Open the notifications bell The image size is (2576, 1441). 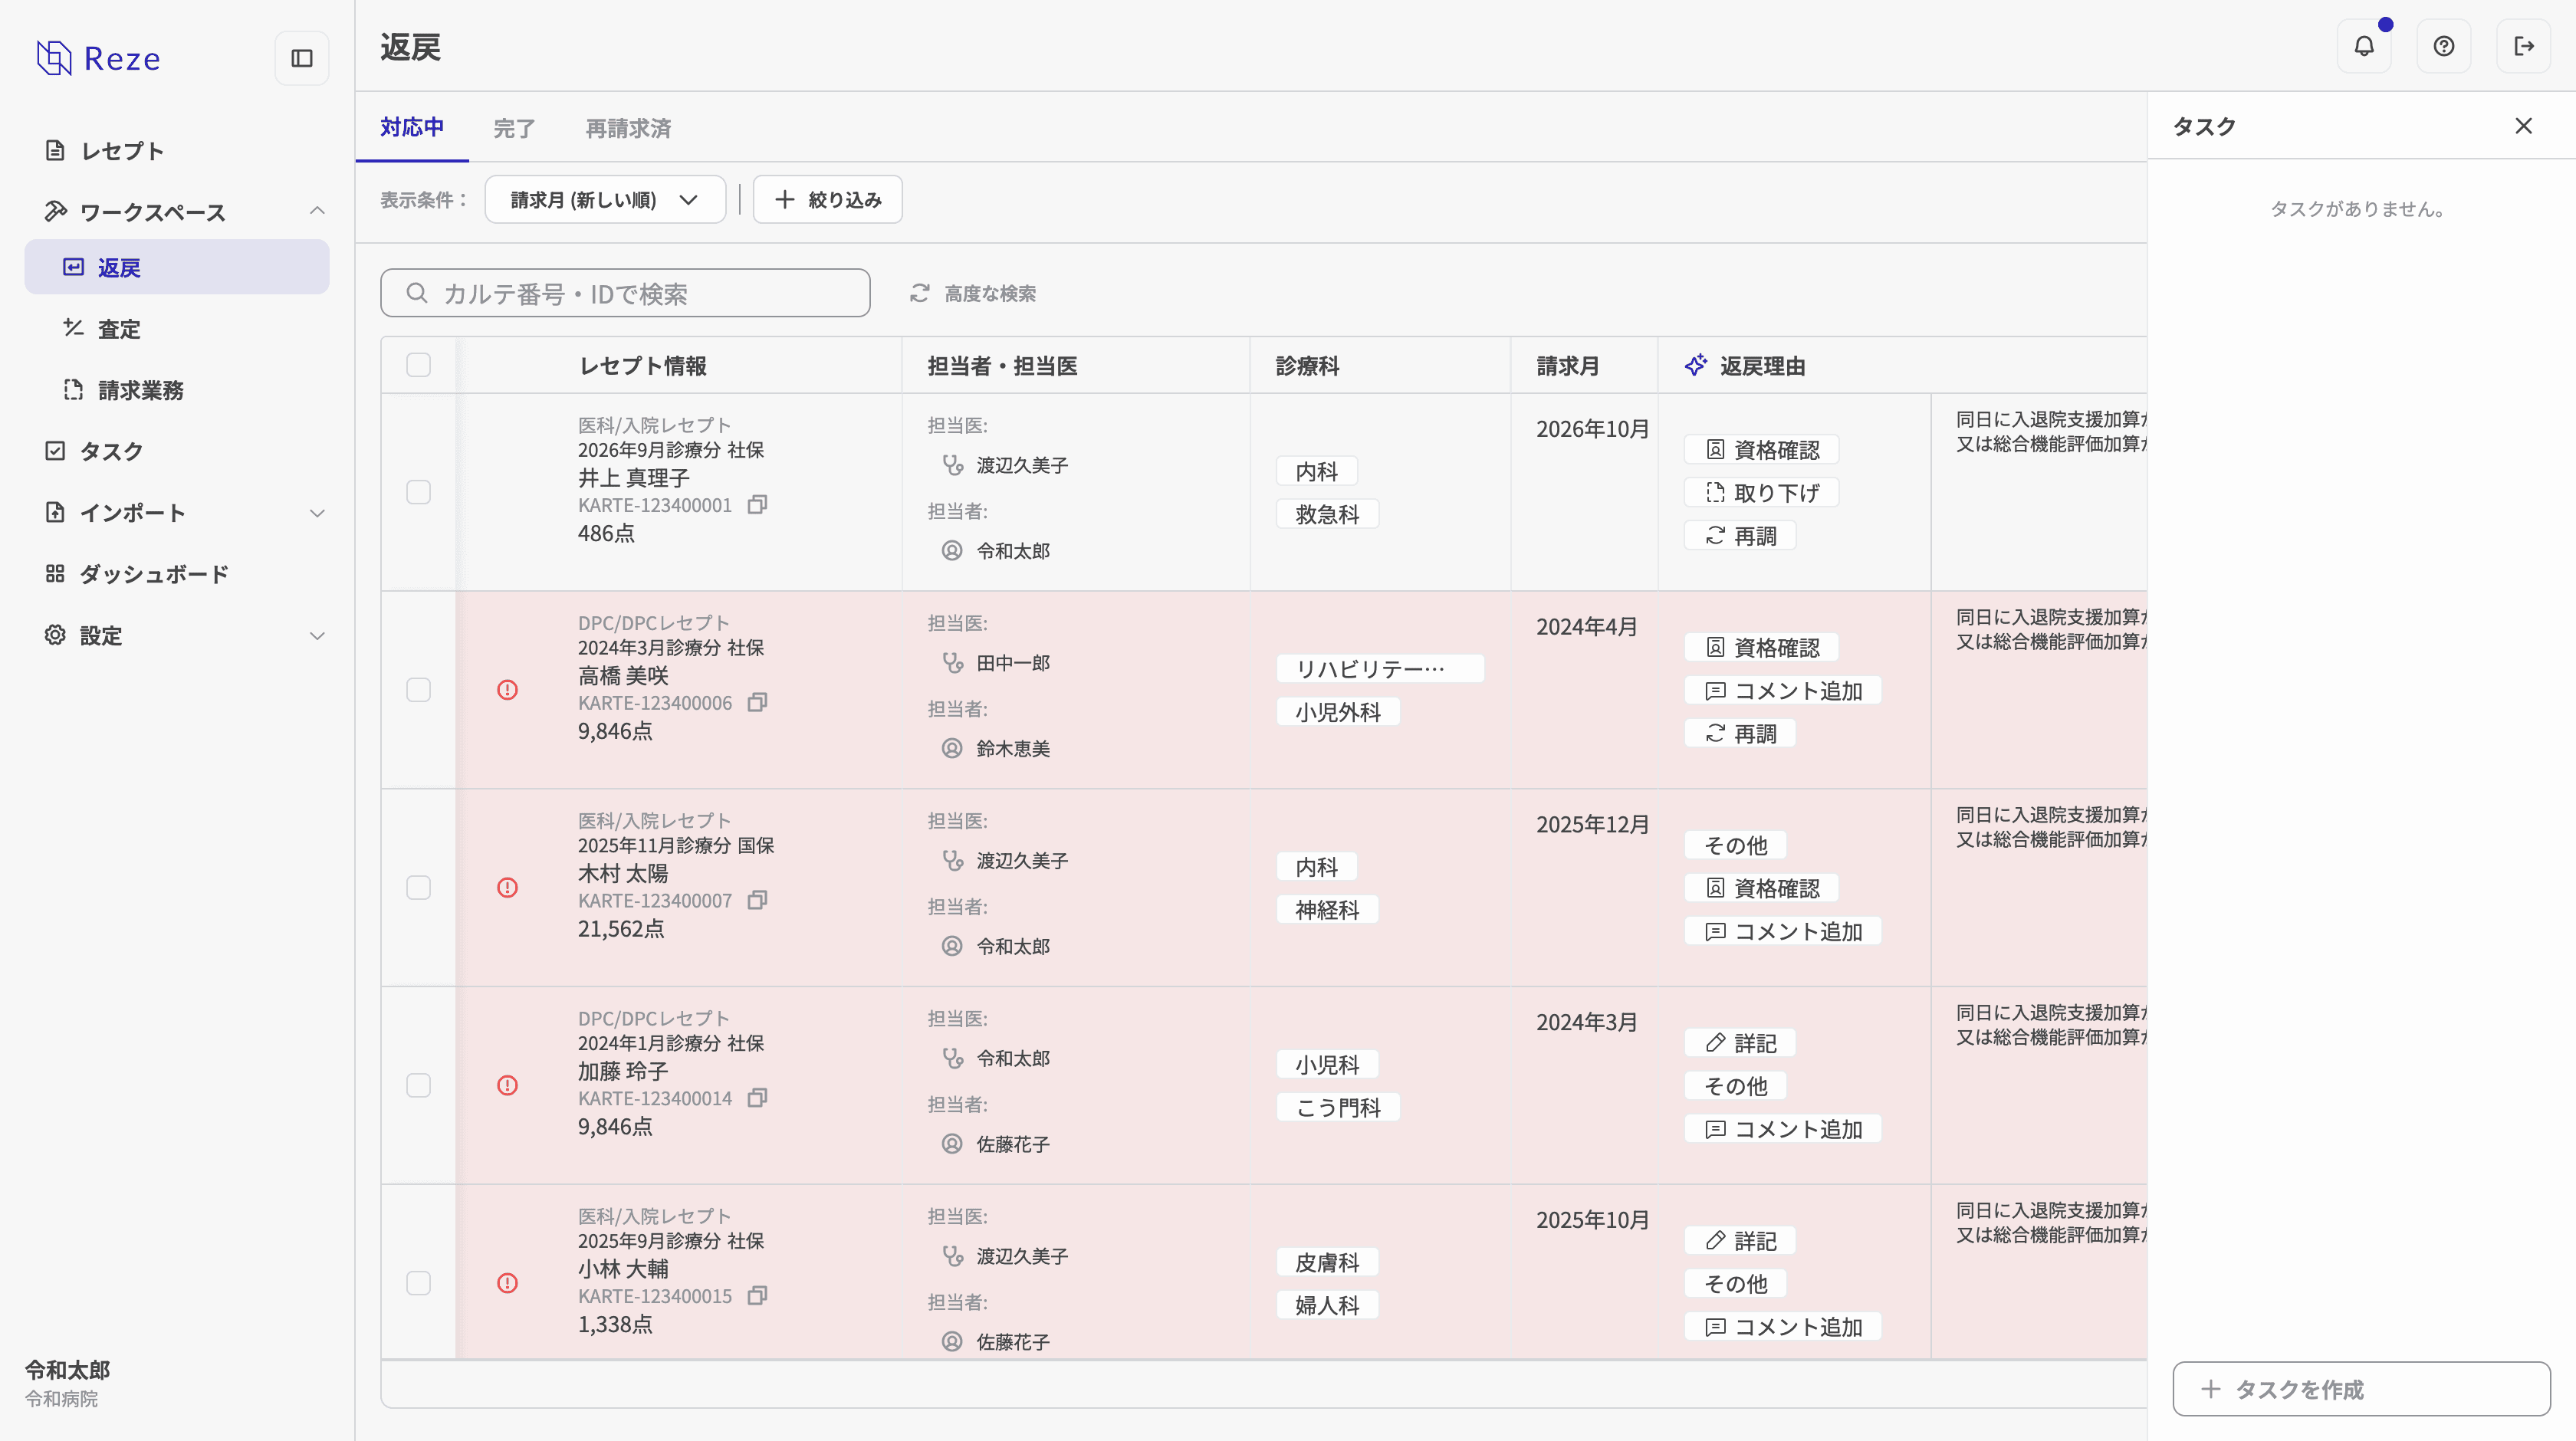click(2364, 46)
